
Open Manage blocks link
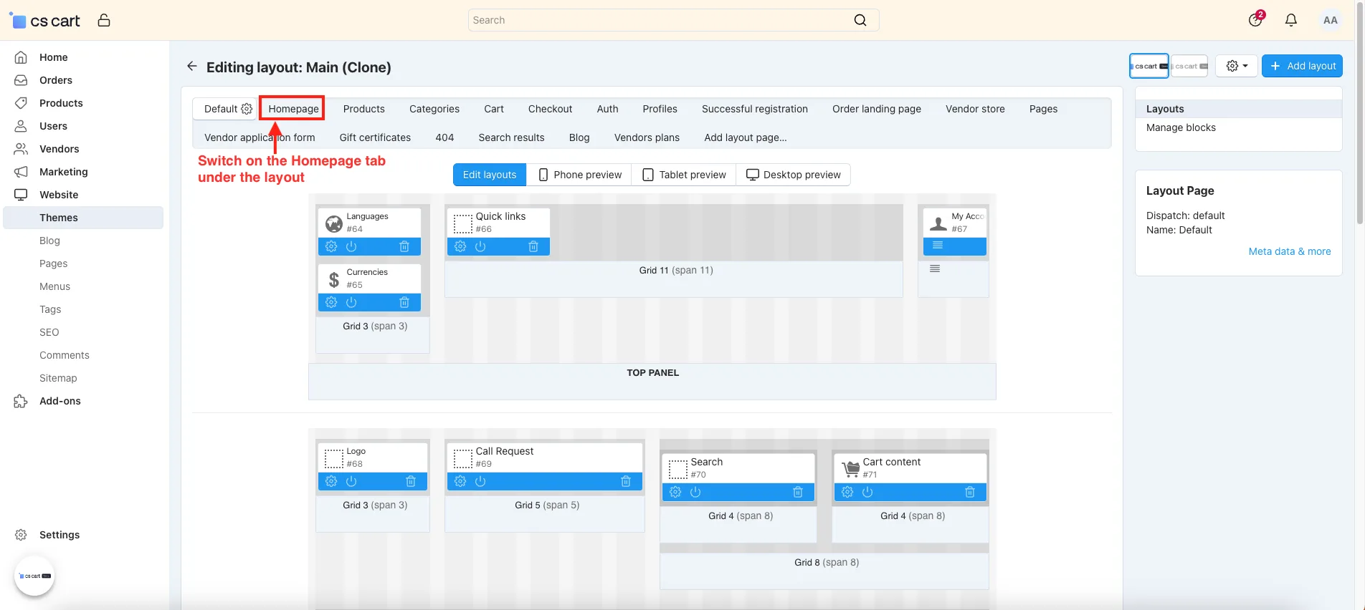click(x=1181, y=127)
